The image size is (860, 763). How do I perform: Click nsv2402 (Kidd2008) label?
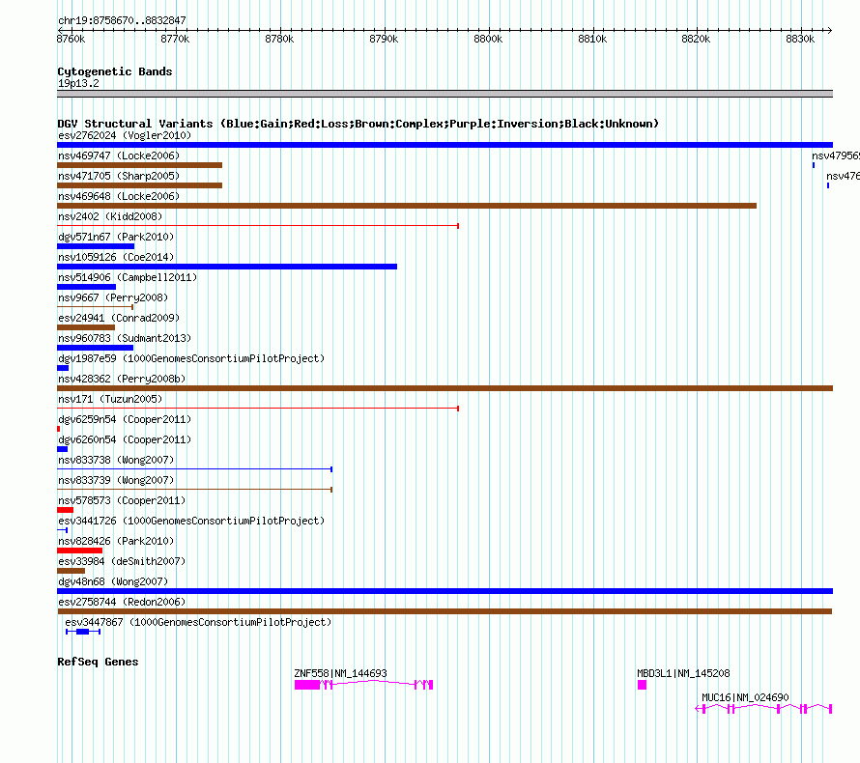(110, 216)
